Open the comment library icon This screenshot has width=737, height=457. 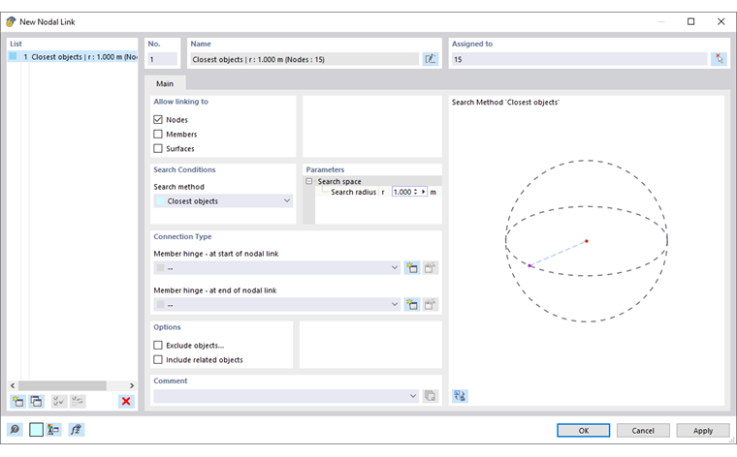[430, 396]
